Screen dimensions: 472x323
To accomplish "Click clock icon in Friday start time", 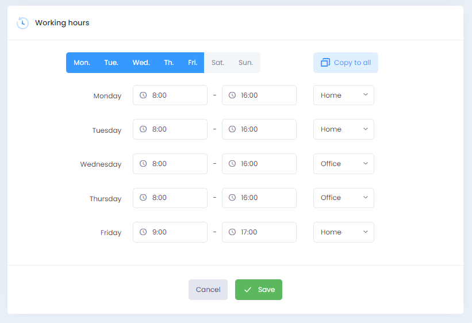I will [143, 232].
